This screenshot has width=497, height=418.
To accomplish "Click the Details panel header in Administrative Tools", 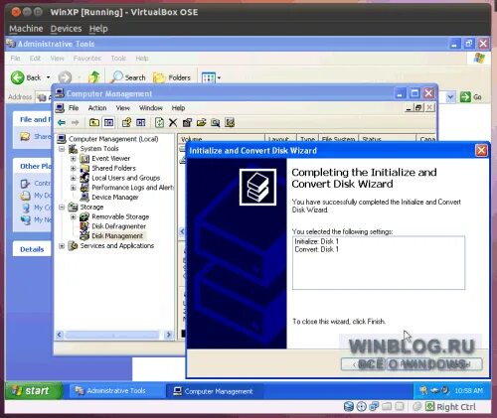I will pyautogui.click(x=32, y=249).
